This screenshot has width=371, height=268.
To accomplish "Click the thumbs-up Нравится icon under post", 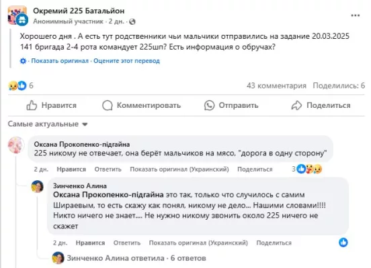I will pos(32,105).
